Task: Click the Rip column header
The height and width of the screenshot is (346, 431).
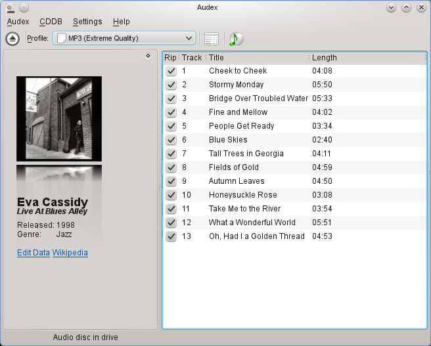Action: click(x=170, y=58)
